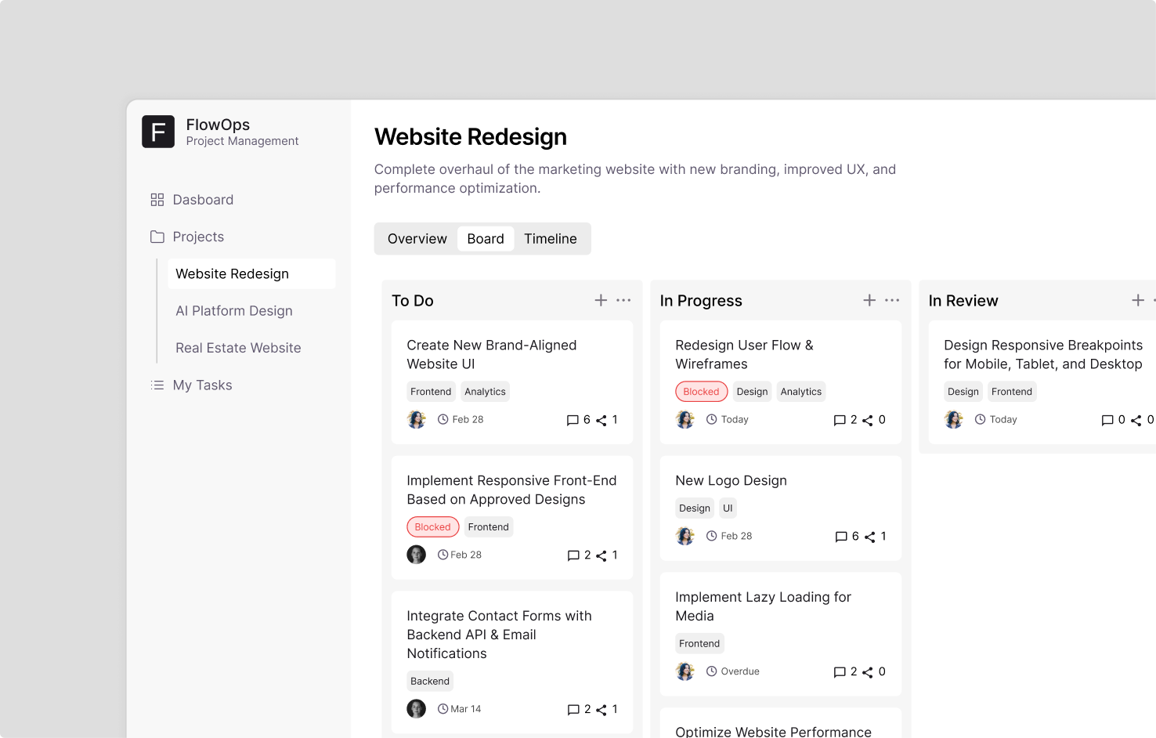Add a card to In Progress column

point(869,300)
